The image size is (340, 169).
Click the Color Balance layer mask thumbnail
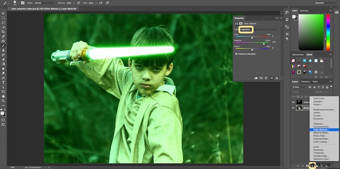[x=300, y=102]
